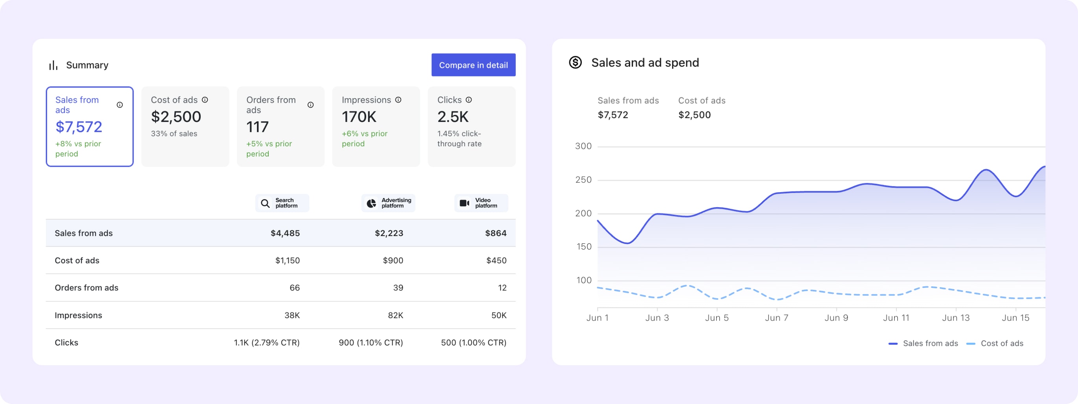Open info icon beside Cost of ads card
1078x404 pixels.
pos(205,100)
